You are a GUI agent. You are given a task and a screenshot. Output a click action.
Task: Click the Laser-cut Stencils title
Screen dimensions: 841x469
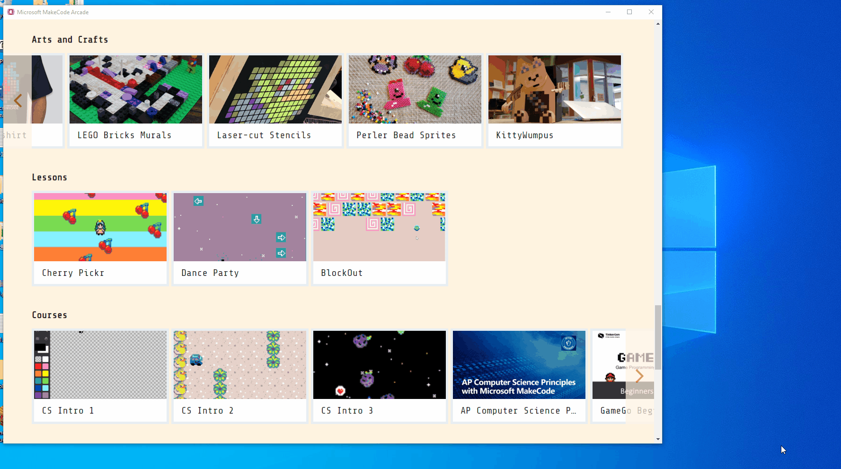point(264,135)
